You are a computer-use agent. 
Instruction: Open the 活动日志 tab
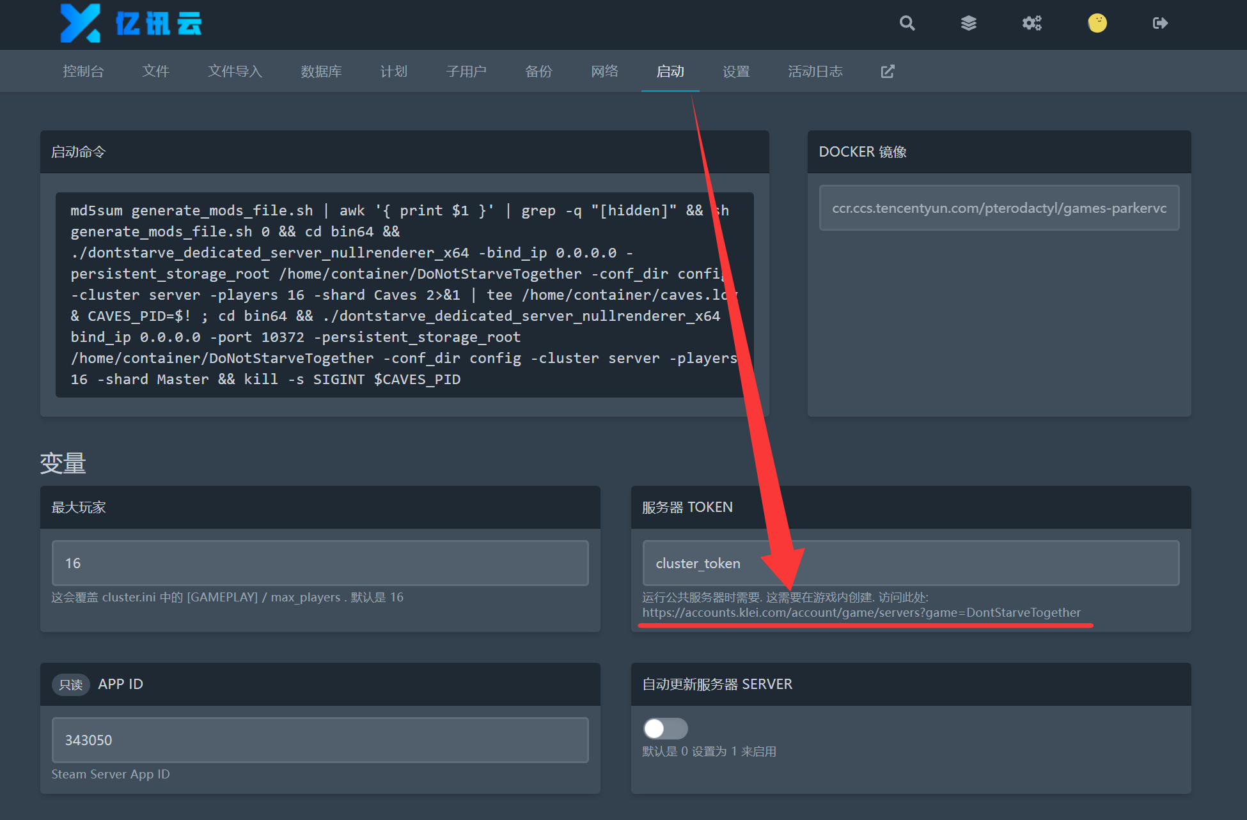[815, 71]
